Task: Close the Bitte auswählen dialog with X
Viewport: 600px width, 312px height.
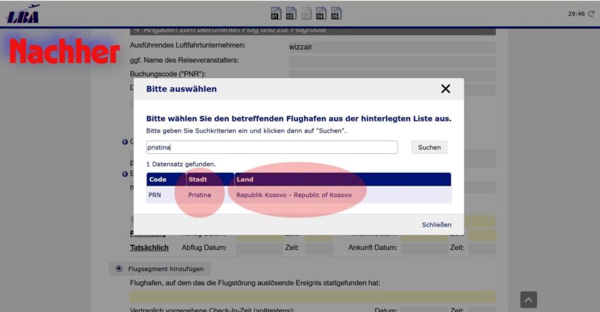Action: tap(445, 89)
